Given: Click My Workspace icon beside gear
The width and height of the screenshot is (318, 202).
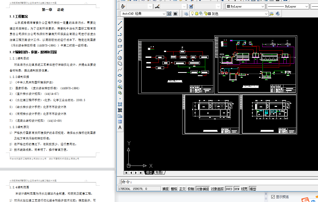Looking at the screenshot, I should 175,13.
